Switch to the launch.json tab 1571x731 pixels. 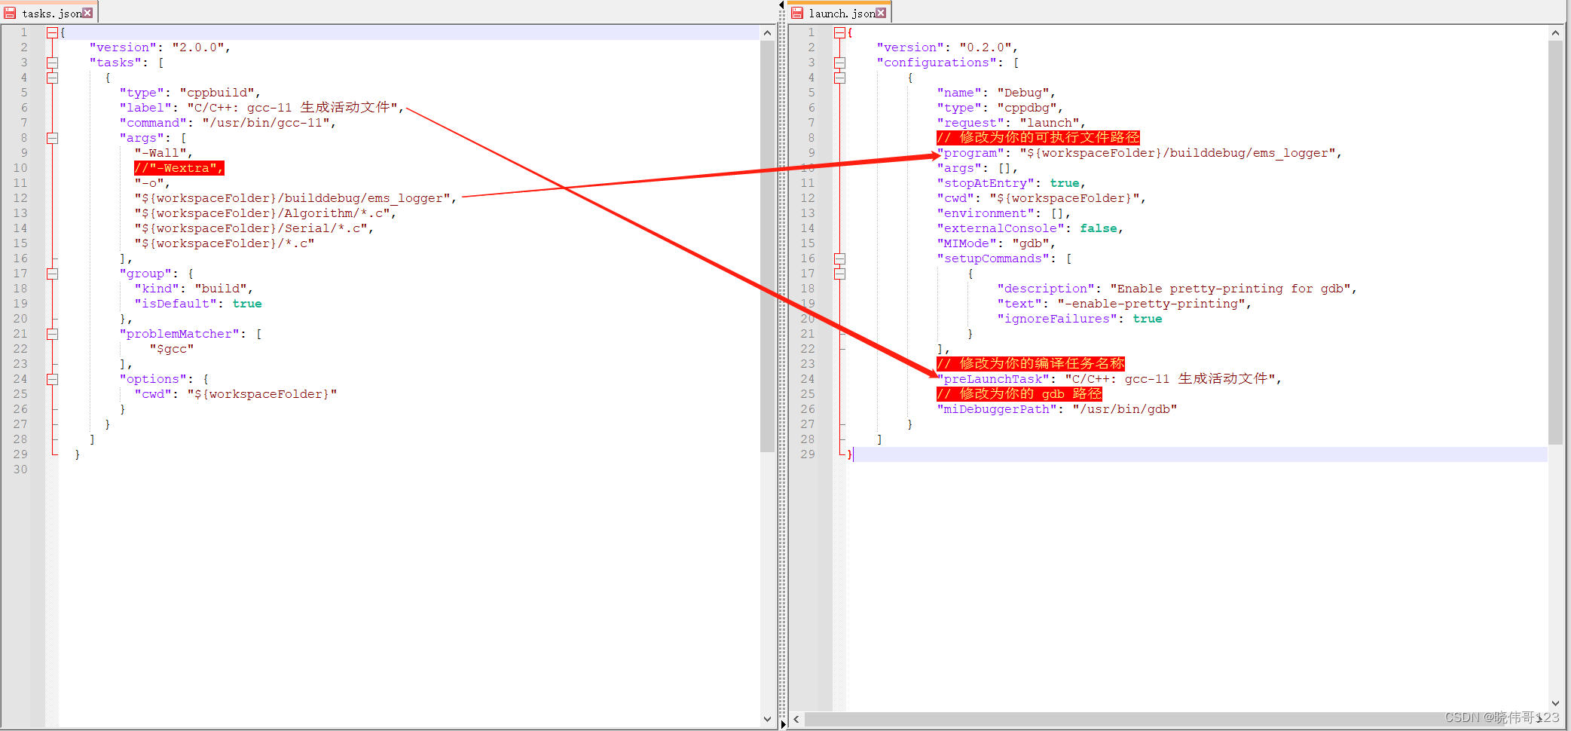click(839, 13)
